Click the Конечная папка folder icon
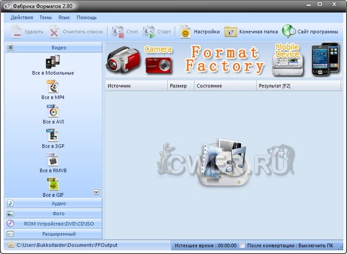 click(231, 32)
